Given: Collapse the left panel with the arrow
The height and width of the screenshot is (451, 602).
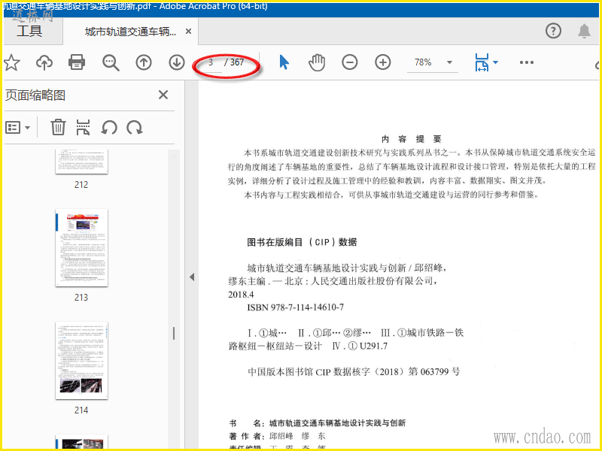Looking at the screenshot, I should point(192,277).
